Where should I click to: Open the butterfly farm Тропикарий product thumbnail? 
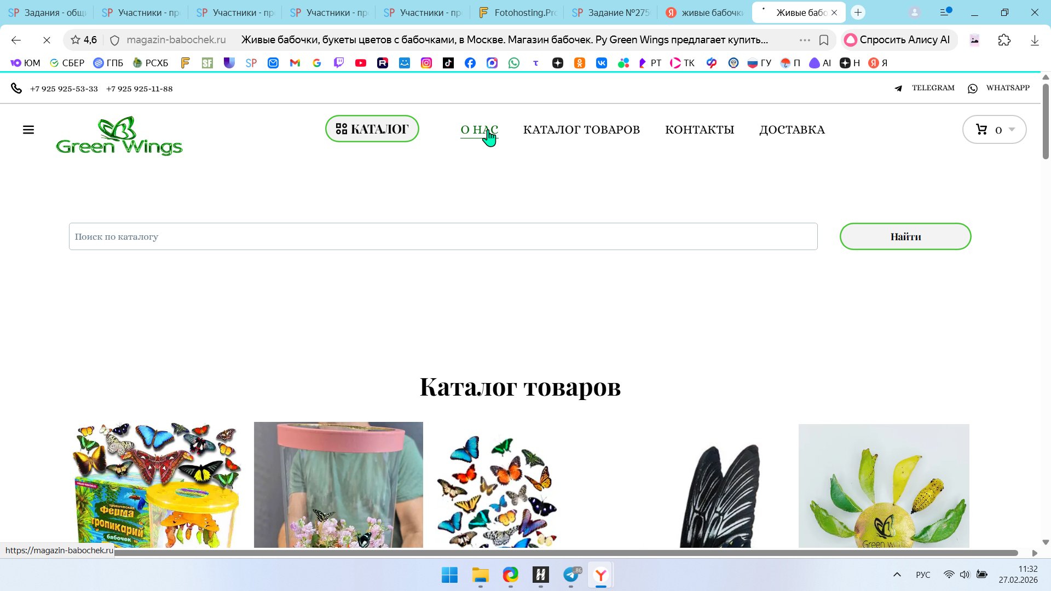tap(157, 485)
